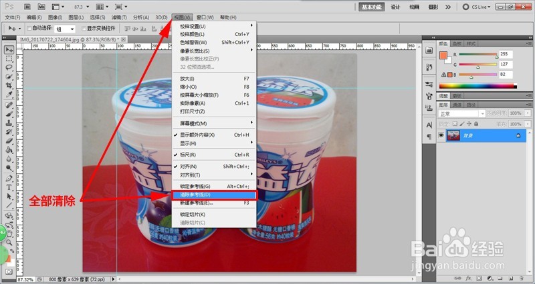Open the Arrange Documents dropdown
Screen dimensions: 535x284
tap(102, 7)
